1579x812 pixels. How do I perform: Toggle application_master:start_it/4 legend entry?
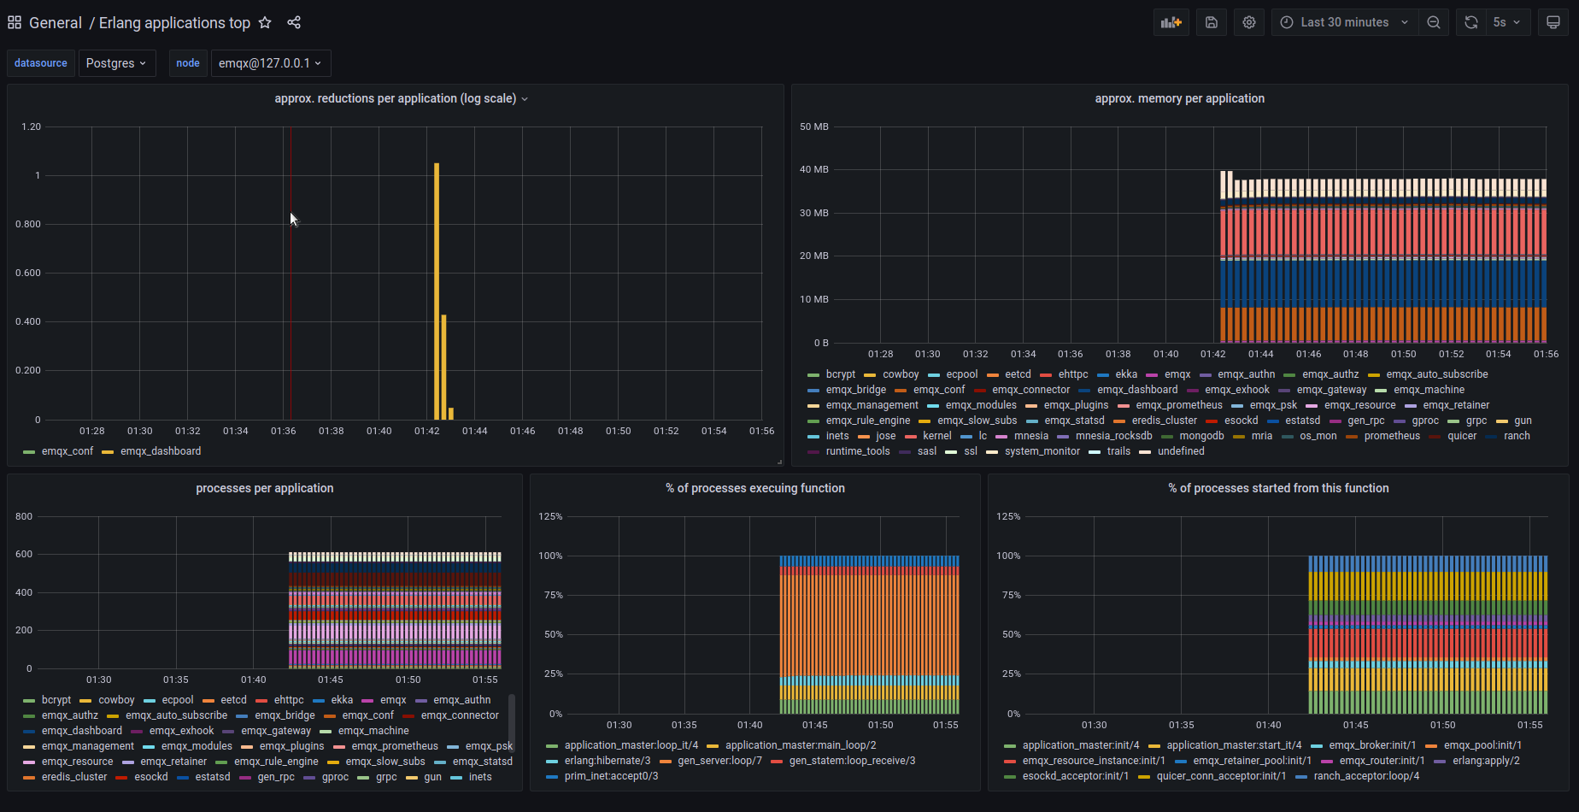[1234, 745]
